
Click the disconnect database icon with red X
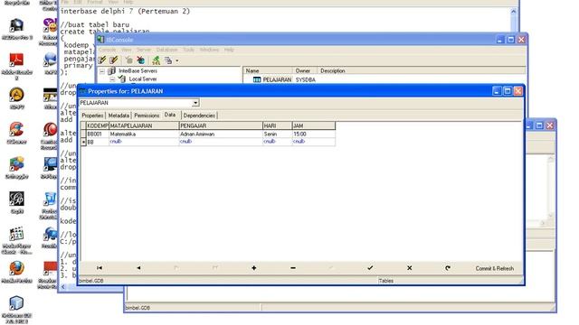click(x=141, y=60)
